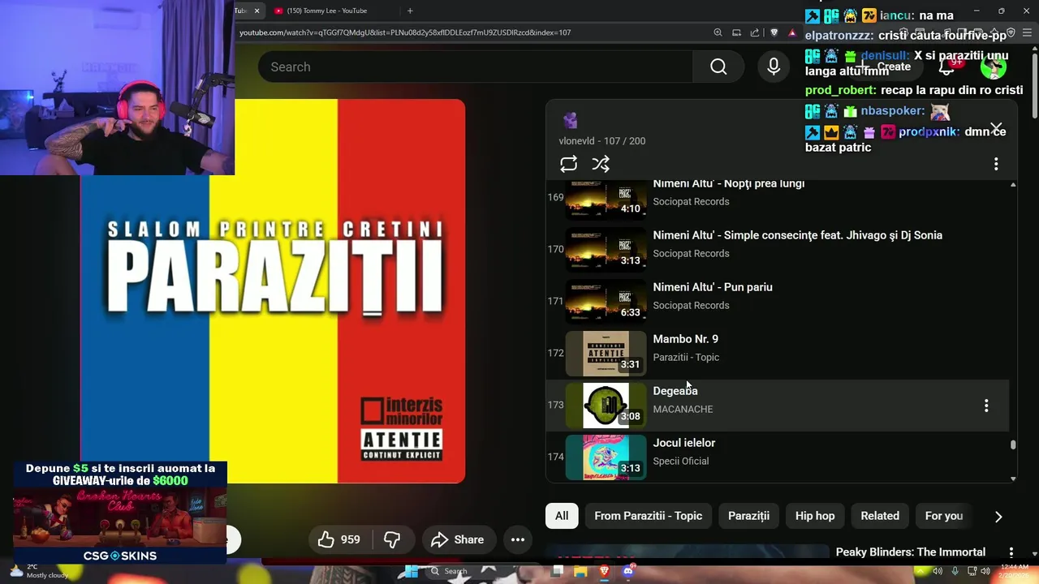Open Task View taskbar icon
Image resolution: width=1039 pixels, height=584 pixels.
point(557,572)
